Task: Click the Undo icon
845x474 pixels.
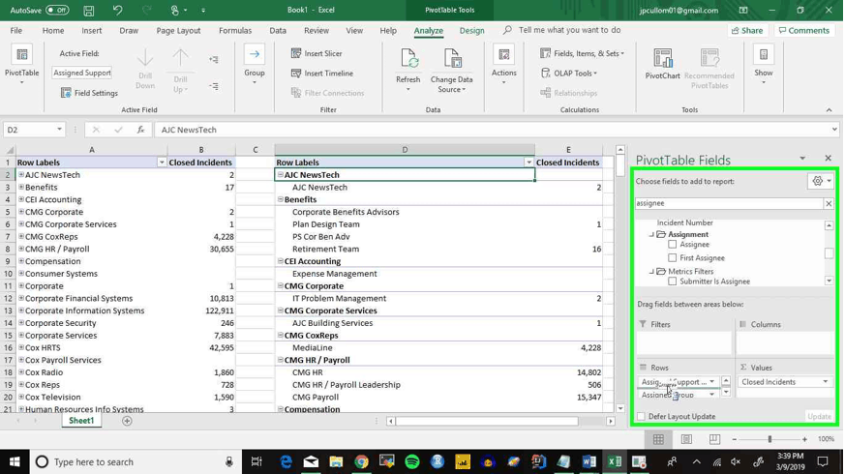Action: pyautogui.click(x=117, y=11)
